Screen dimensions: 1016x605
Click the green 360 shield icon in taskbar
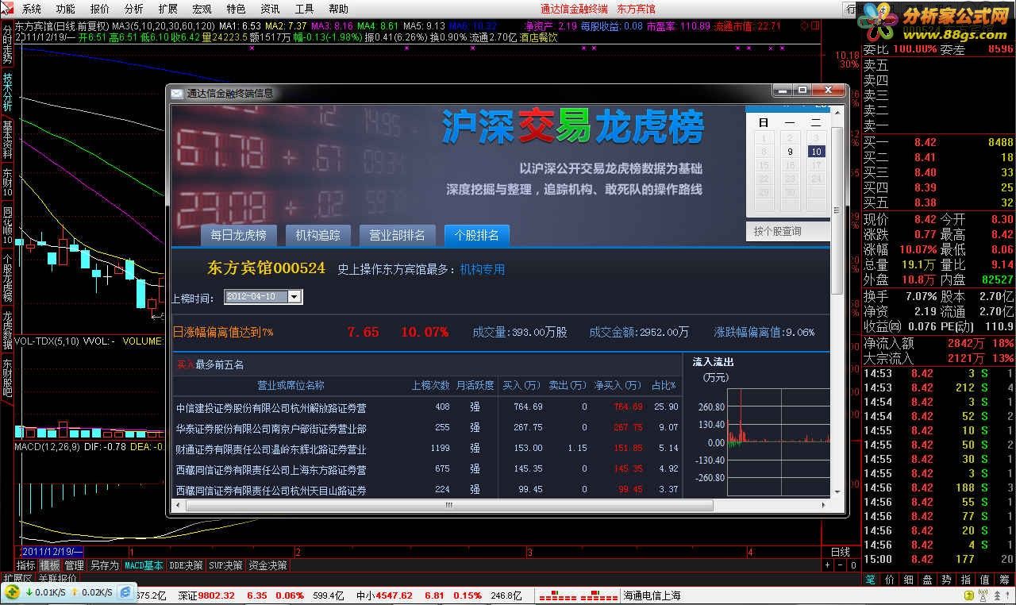click(12, 592)
